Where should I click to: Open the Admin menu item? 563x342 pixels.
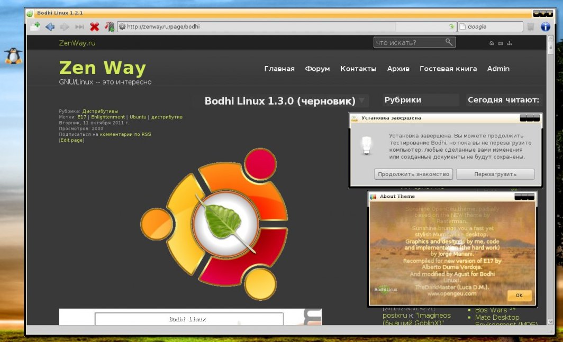tap(498, 69)
